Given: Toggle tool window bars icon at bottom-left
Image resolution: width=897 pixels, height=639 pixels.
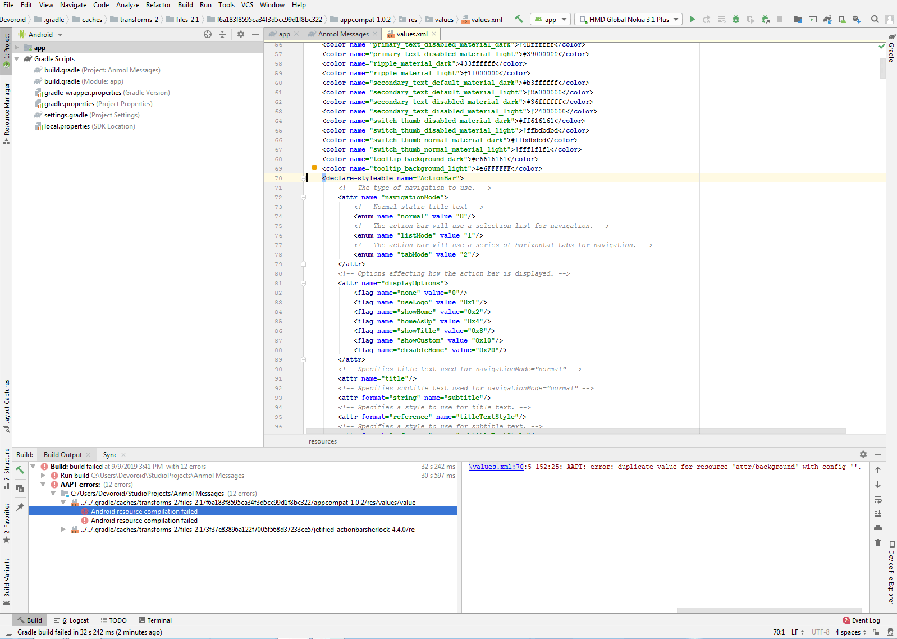Looking at the screenshot, I should 8,632.
